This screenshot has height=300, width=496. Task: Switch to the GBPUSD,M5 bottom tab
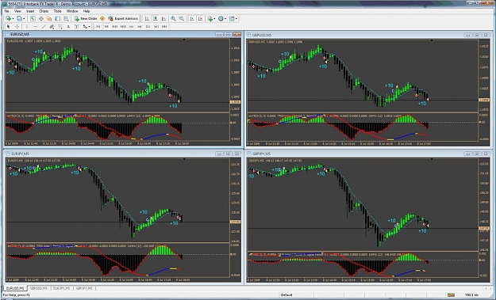39,288
